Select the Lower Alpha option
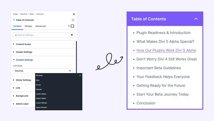This screenshot has width=214, height=121. [42, 94]
